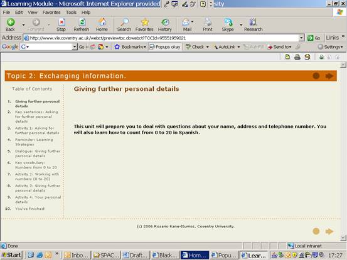
Task: Open the Tools menu
Action: 71,13
